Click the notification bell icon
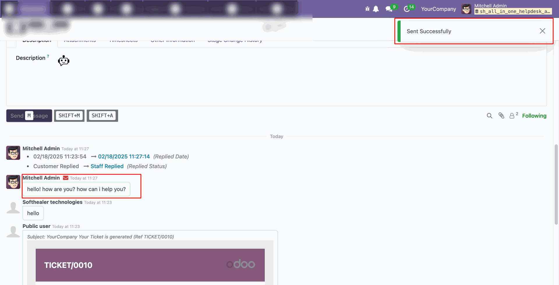 [376, 9]
